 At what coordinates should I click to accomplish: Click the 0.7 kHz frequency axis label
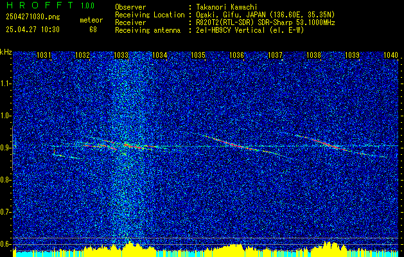5,212
